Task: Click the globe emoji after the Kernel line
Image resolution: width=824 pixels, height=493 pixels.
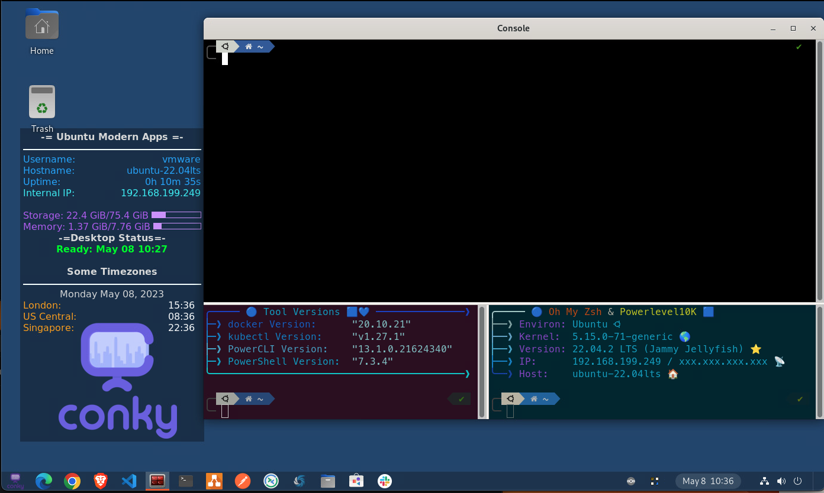Action: [x=685, y=337]
